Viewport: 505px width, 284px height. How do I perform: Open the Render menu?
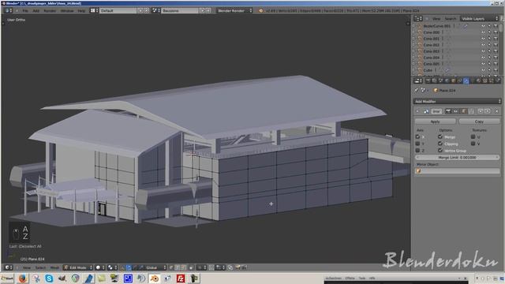pos(50,10)
